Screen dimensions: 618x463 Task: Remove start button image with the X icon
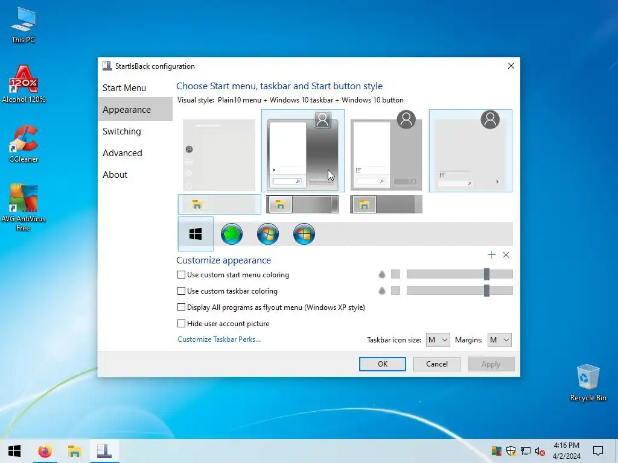(506, 255)
